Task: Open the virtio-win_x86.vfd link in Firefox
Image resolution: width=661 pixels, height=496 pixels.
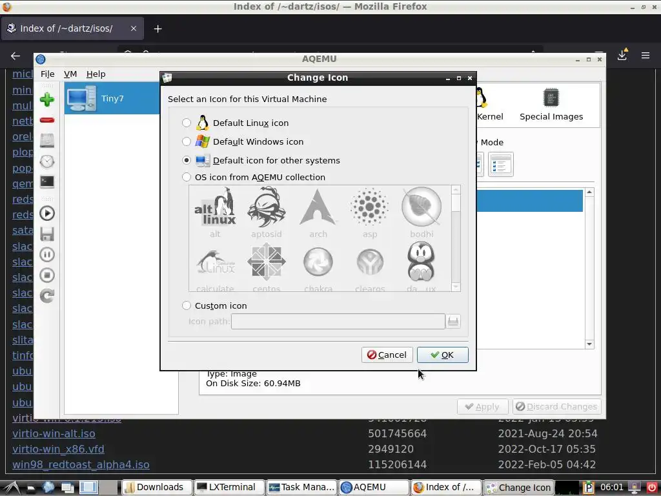Action: [58, 449]
